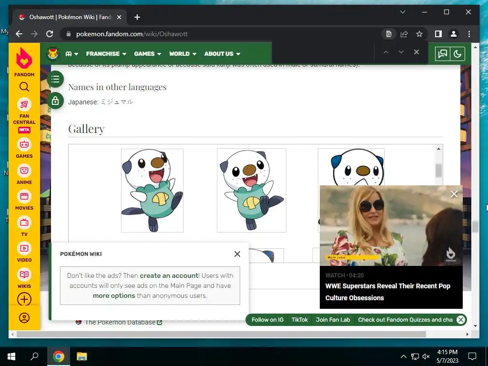Click the plus icon to start a wiki

[24, 299]
